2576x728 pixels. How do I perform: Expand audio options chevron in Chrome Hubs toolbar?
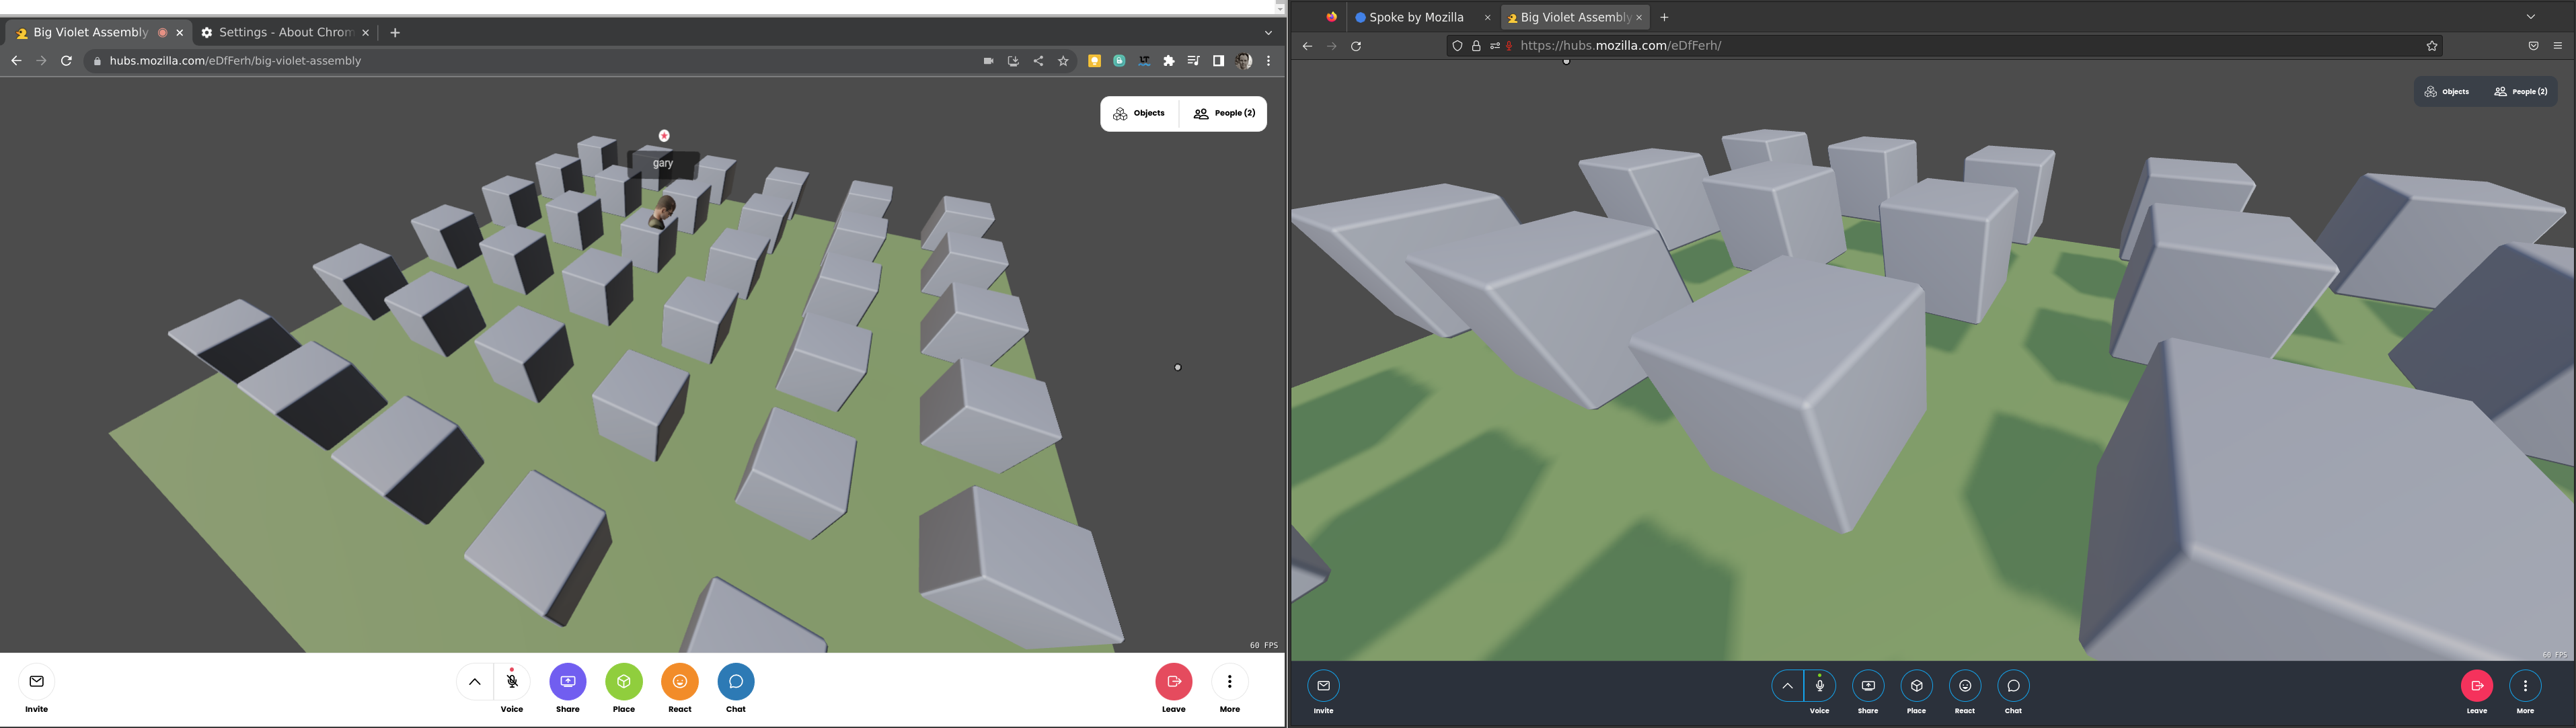pos(475,682)
